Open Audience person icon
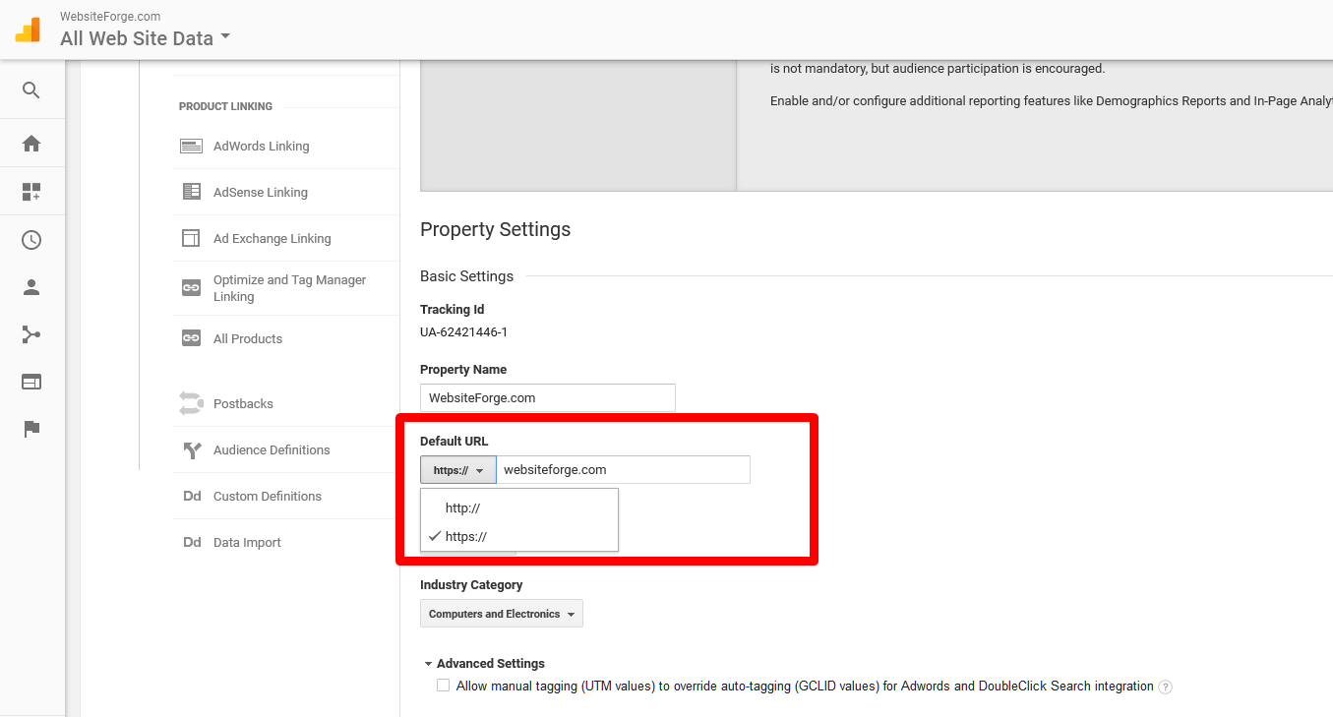This screenshot has width=1333, height=717. tap(31, 287)
